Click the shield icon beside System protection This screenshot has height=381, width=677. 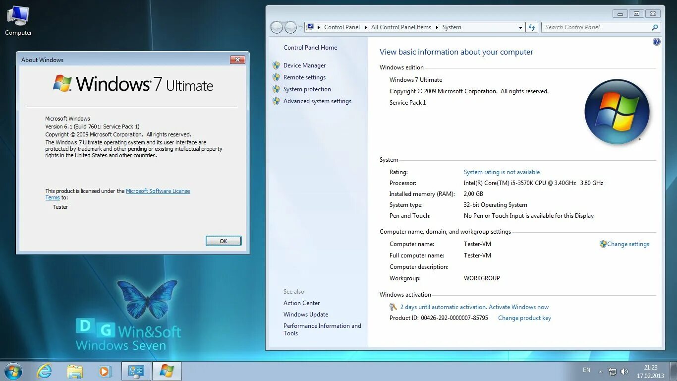pyautogui.click(x=276, y=89)
